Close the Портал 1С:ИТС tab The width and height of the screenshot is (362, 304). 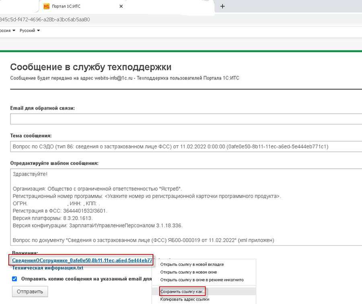coord(121,6)
